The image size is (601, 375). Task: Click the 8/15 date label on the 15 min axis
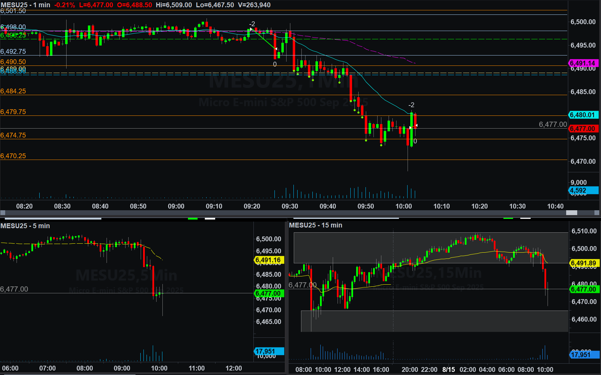tap(449, 369)
